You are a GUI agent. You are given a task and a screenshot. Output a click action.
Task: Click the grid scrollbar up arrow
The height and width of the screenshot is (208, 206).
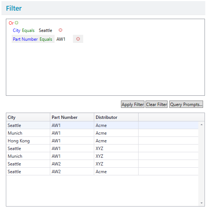coord(202,125)
